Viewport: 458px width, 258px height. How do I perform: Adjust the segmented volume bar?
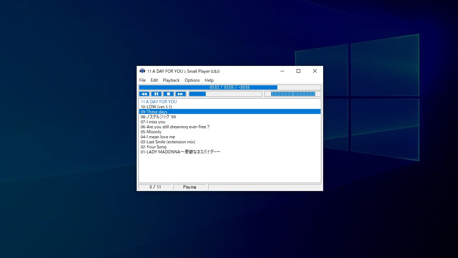293,94
